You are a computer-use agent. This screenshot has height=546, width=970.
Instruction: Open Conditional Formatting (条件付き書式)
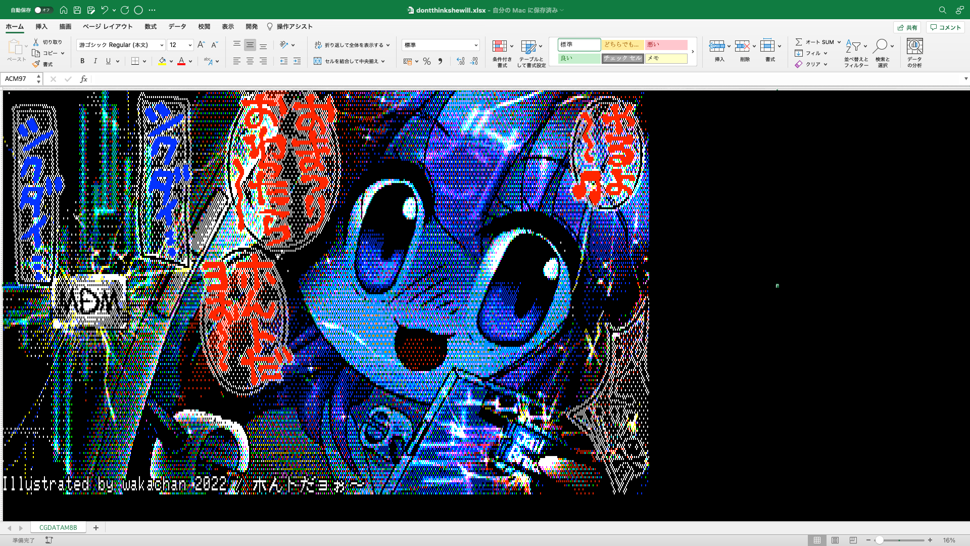click(502, 54)
